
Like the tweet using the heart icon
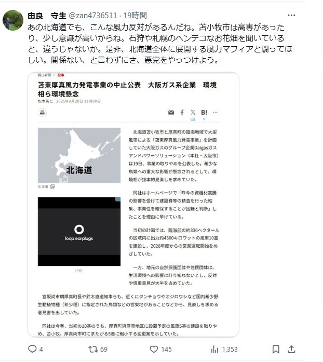click(x=154, y=349)
